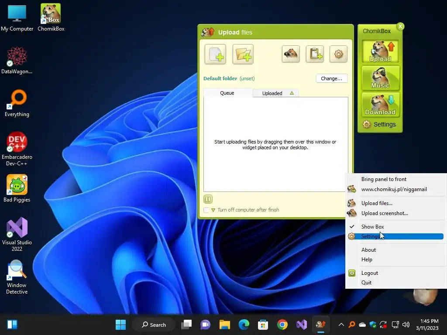447x335 pixels.
Task: Select the DataWagon desktop icon
Action: pos(17,60)
